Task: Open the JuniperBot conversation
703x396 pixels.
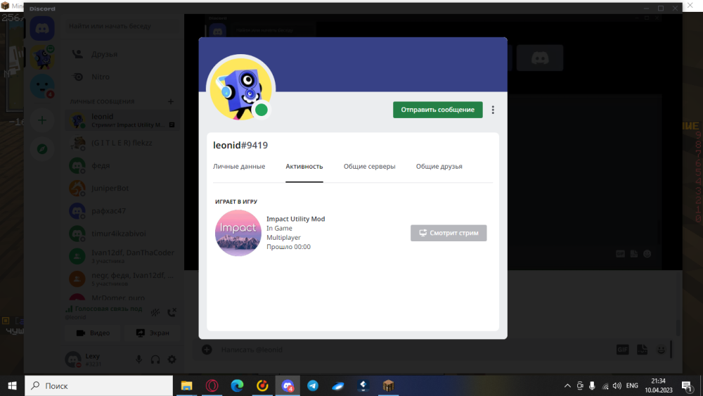Action: click(x=122, y=189)
